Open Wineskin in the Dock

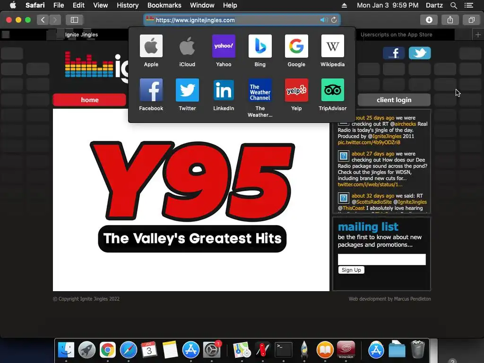346,350
